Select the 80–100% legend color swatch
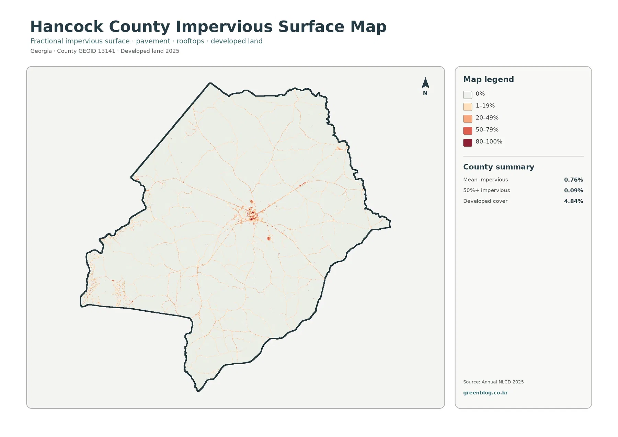Viewport: 618px width, 437px height. [468, 142]
